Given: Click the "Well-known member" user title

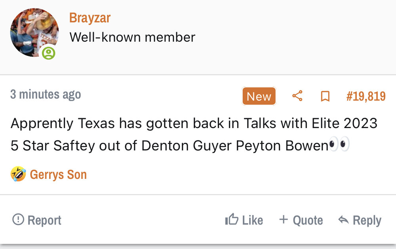Looking at the screenshot, I should click(132, 37).
